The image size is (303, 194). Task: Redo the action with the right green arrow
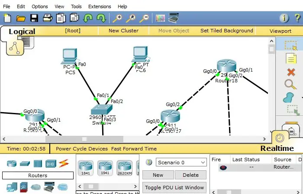tap(101, 18)
